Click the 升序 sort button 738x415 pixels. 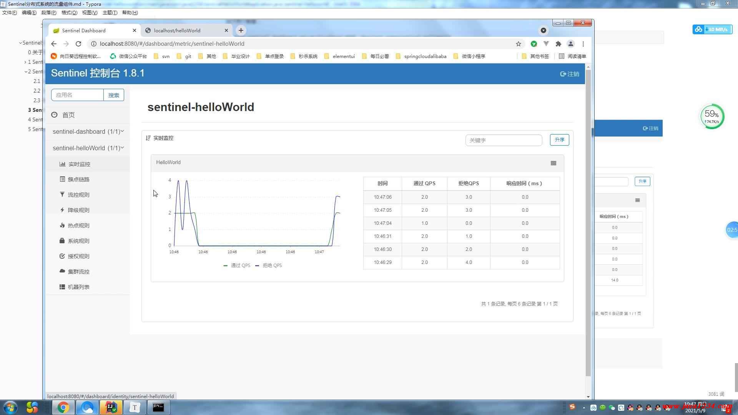pyautogui.click(x=559, y=140)
